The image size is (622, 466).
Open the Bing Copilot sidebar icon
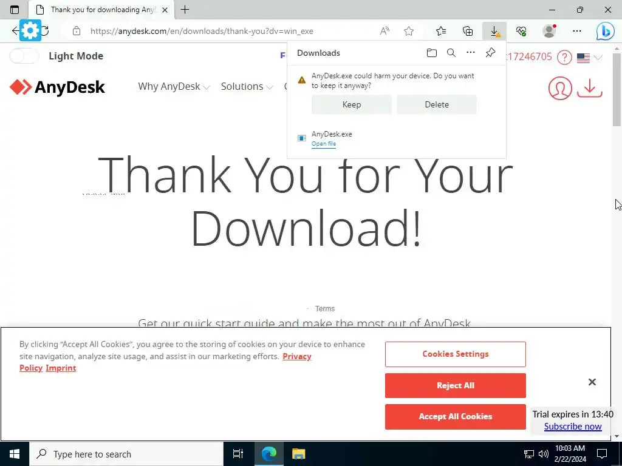click(606, 32)
